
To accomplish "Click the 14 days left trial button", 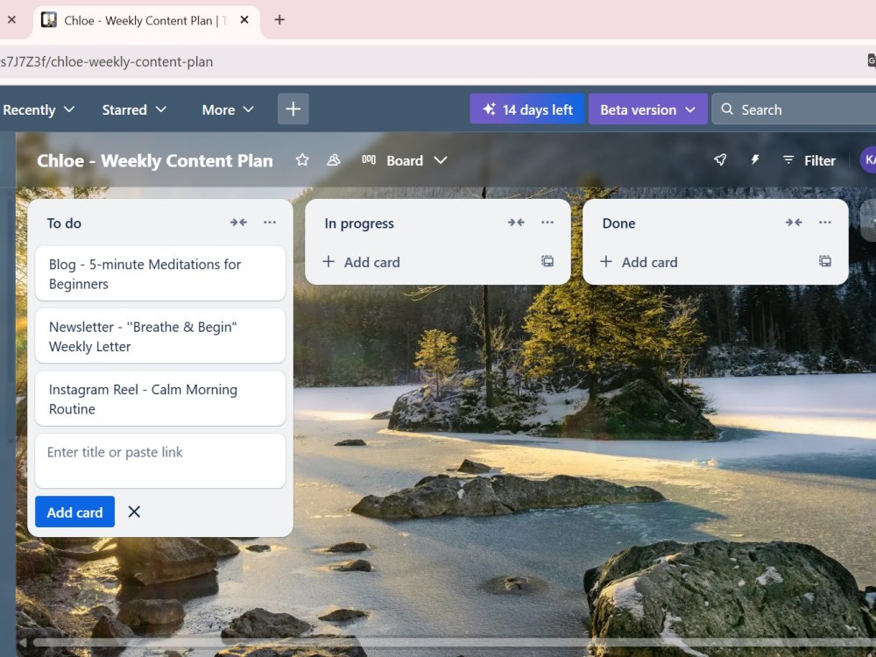I will click(527, 109).
